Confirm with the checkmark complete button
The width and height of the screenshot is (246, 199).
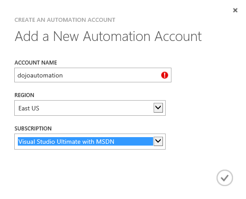pos(225,178)
